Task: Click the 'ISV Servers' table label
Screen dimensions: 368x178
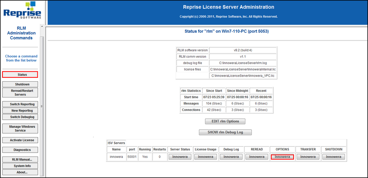Action: [x=117, y=143]
